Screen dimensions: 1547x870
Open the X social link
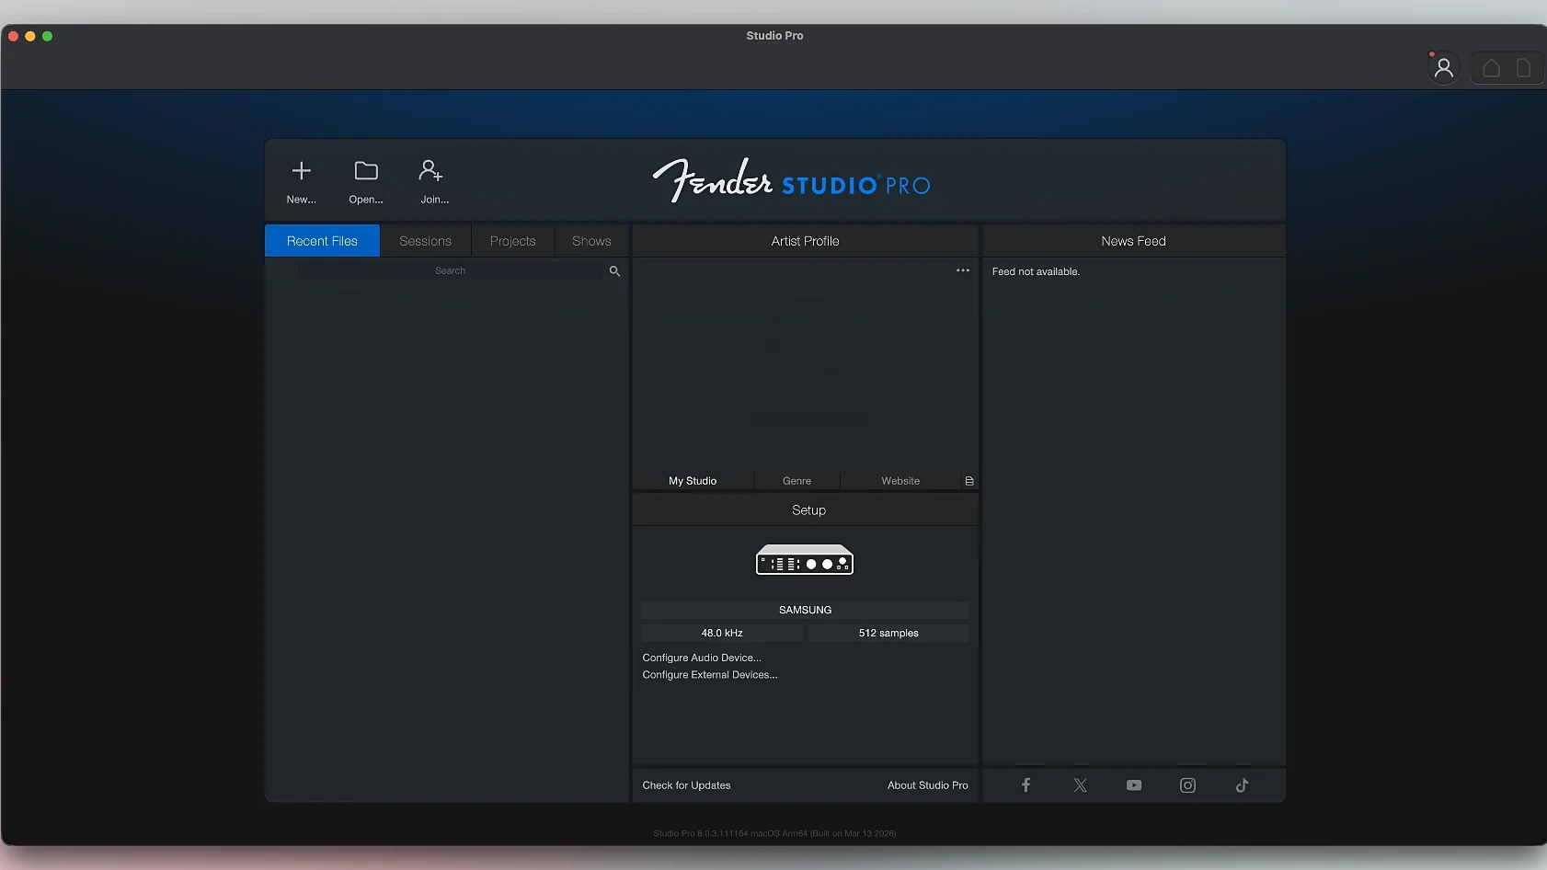[1080, 785]
